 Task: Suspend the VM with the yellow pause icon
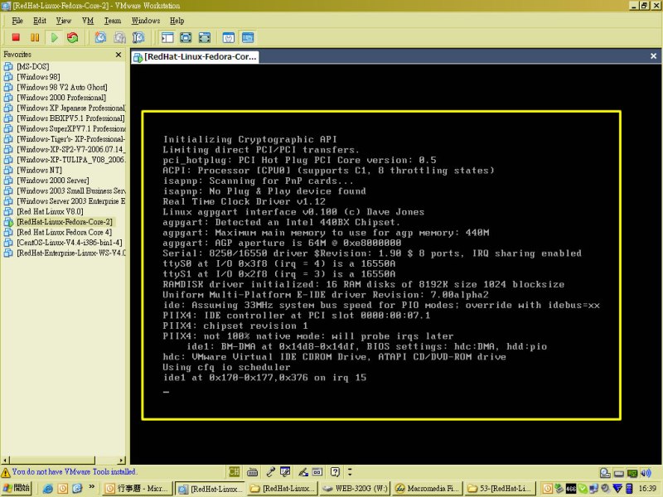(x=35, y=37)
